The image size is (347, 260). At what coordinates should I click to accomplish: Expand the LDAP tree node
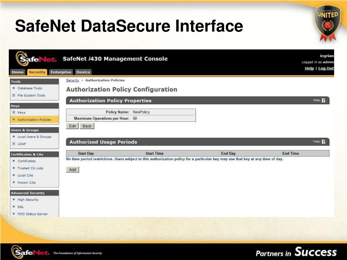click(14, 144)
